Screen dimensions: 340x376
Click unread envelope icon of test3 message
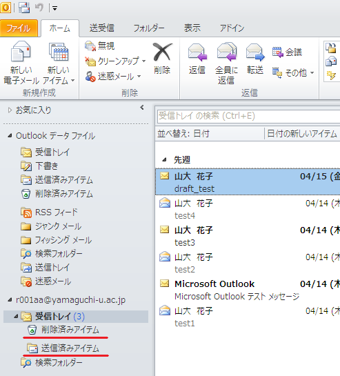pos(165,230)
